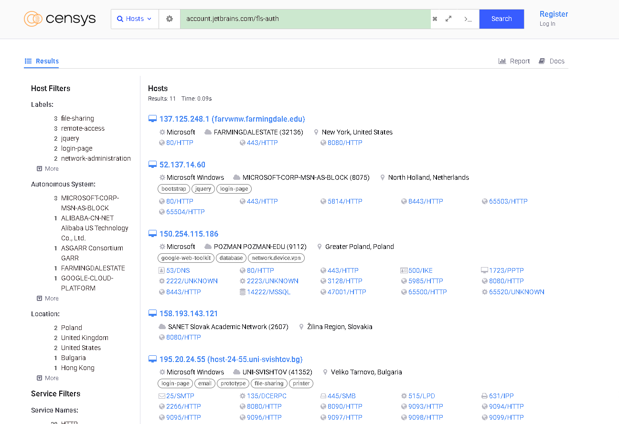Click the location pin icon next to New York
The height and width of the screenshot is (424, 619).
(x=316, y=132)
